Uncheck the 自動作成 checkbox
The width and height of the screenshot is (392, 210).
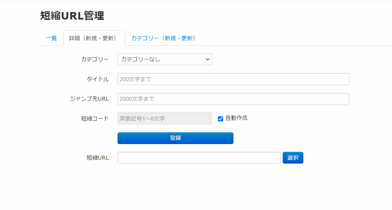click(x=220, y=119)
